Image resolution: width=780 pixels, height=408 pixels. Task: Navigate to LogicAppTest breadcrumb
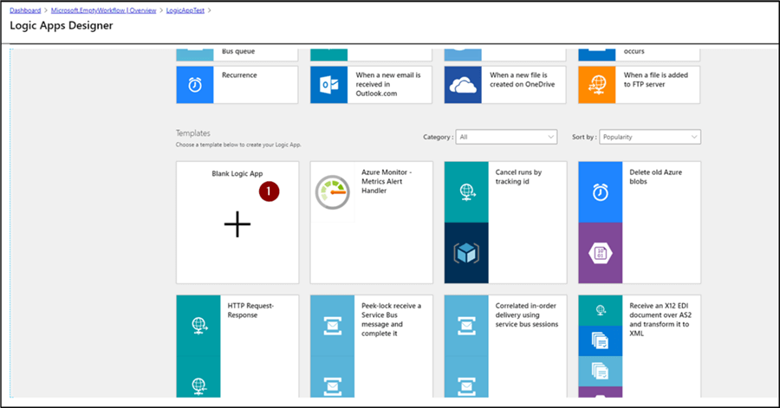[x=187, y=10]
